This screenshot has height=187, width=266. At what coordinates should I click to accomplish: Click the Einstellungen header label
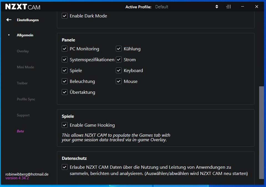click(28, 20)
